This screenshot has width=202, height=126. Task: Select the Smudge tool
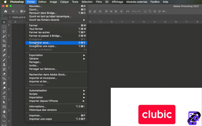[4, 83]
